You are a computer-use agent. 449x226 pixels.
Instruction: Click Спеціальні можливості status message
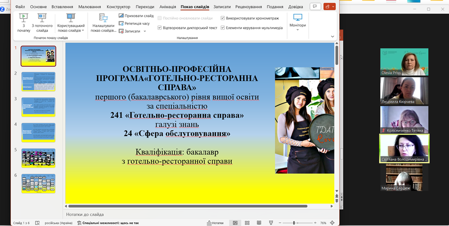[108, 223]
